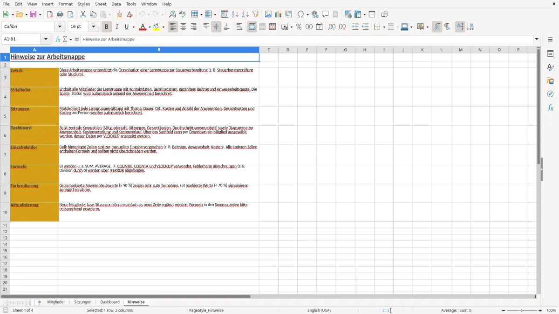Run the spelling check

click(183, 14)
